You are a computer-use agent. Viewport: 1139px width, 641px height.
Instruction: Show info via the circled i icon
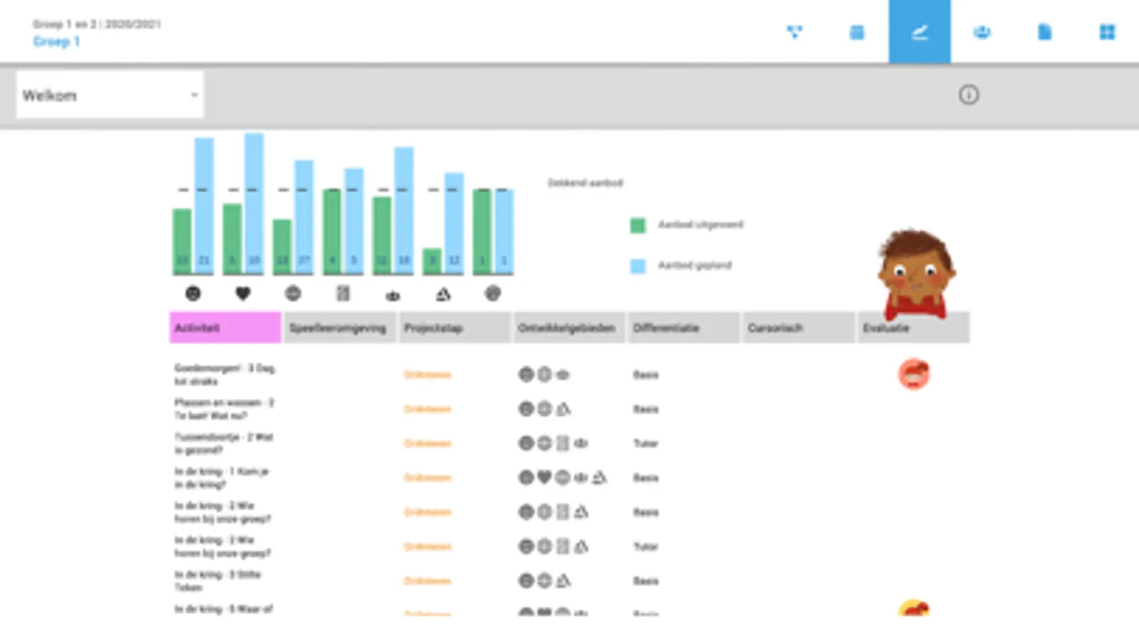(969, 95)
